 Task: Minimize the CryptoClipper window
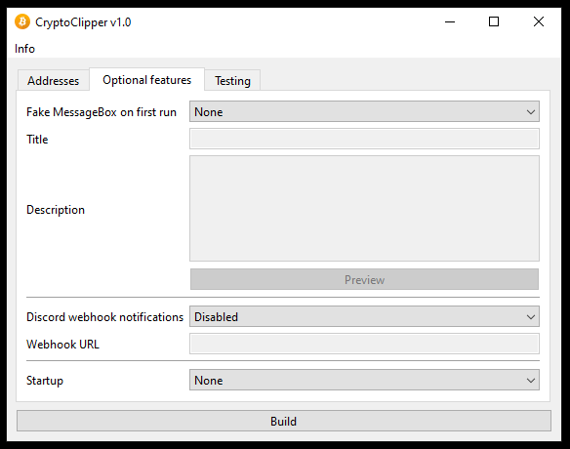coord(450,21)
